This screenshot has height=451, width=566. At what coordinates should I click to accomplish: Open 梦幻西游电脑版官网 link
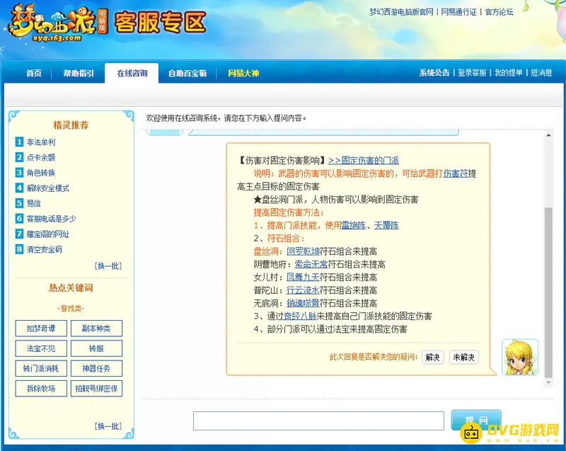pyautogui.click(x=401, y=12)
